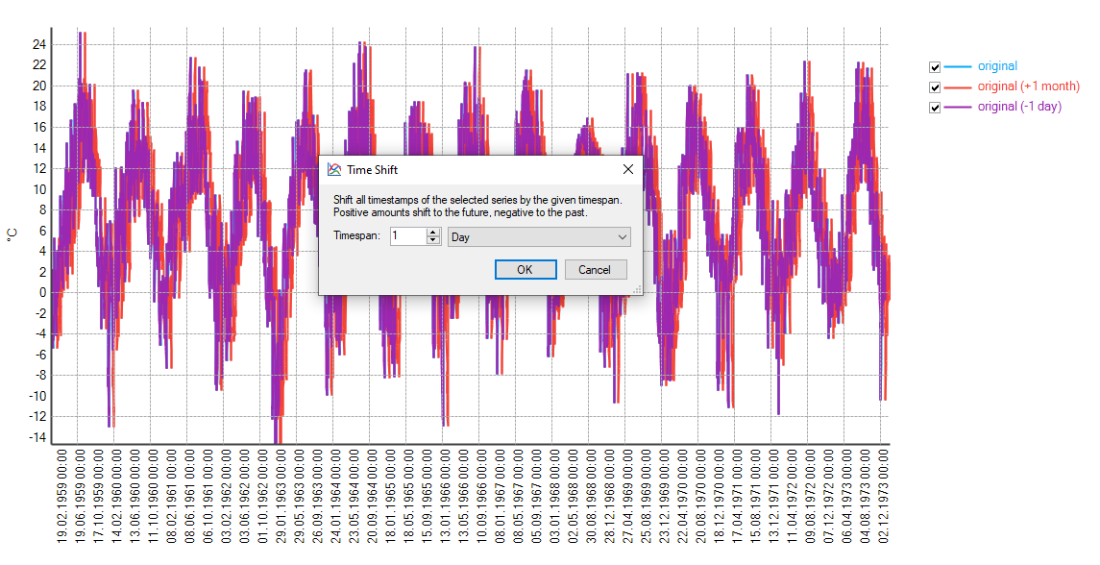1100x565 pixels.
Task: Click the Time Shift dialog title icon
Action: point(334,169)
